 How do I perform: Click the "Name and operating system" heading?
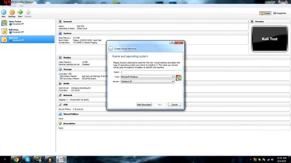[x=130, y=56]
